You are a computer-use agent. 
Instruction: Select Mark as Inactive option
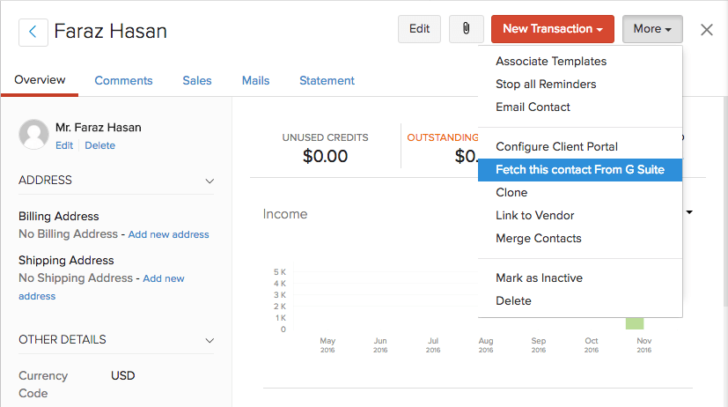tap(539, 278)
